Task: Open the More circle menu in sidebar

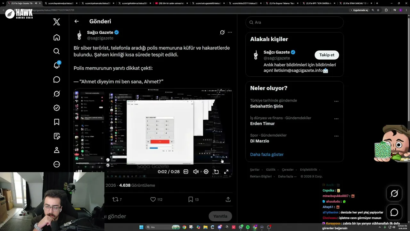Action: tap(57, 164)
